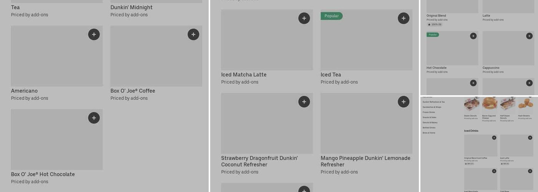Add Box O' Joe® Hot Chocolate item
Image resolution: width=538 pixels, height=192 pixels.
[94, 118]
